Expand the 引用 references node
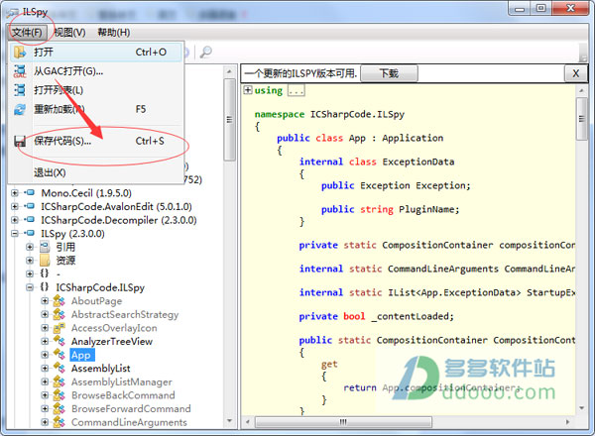595x436 pixels. [30, 247]
